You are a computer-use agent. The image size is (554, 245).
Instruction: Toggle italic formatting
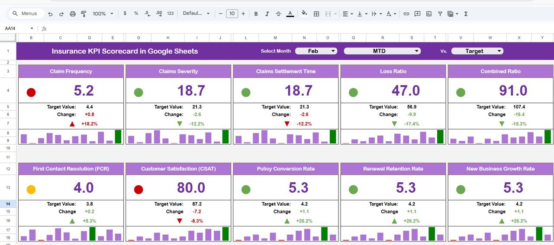click(x=267, y=14)
